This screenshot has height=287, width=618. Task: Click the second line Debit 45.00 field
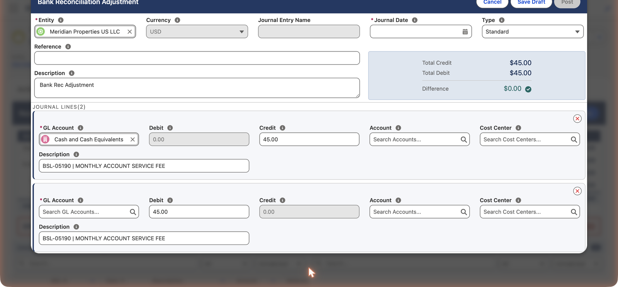[x=199, y=212]
